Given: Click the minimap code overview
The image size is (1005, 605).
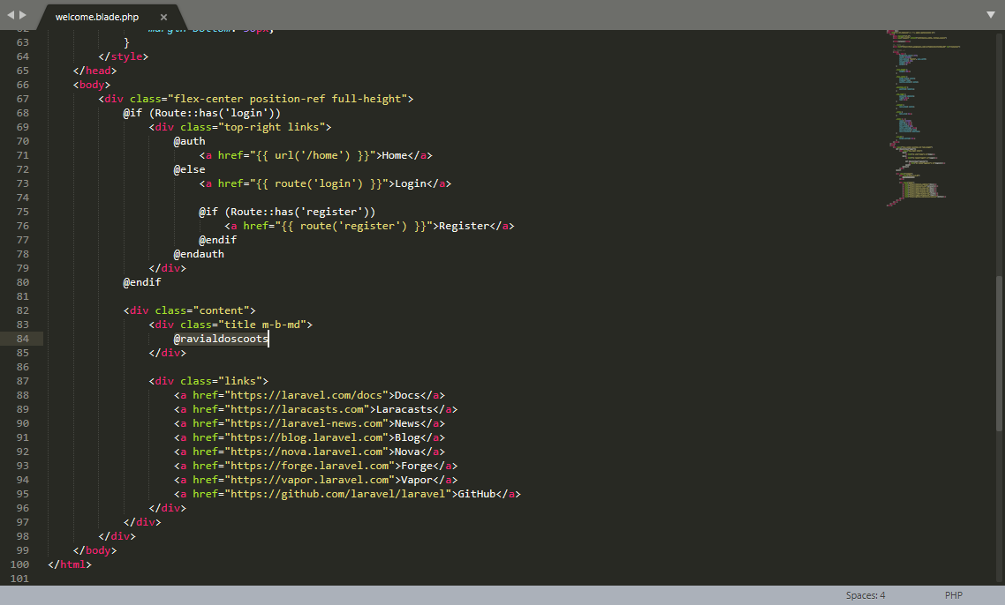Looking at the screenshot, I should coord(923,118).
